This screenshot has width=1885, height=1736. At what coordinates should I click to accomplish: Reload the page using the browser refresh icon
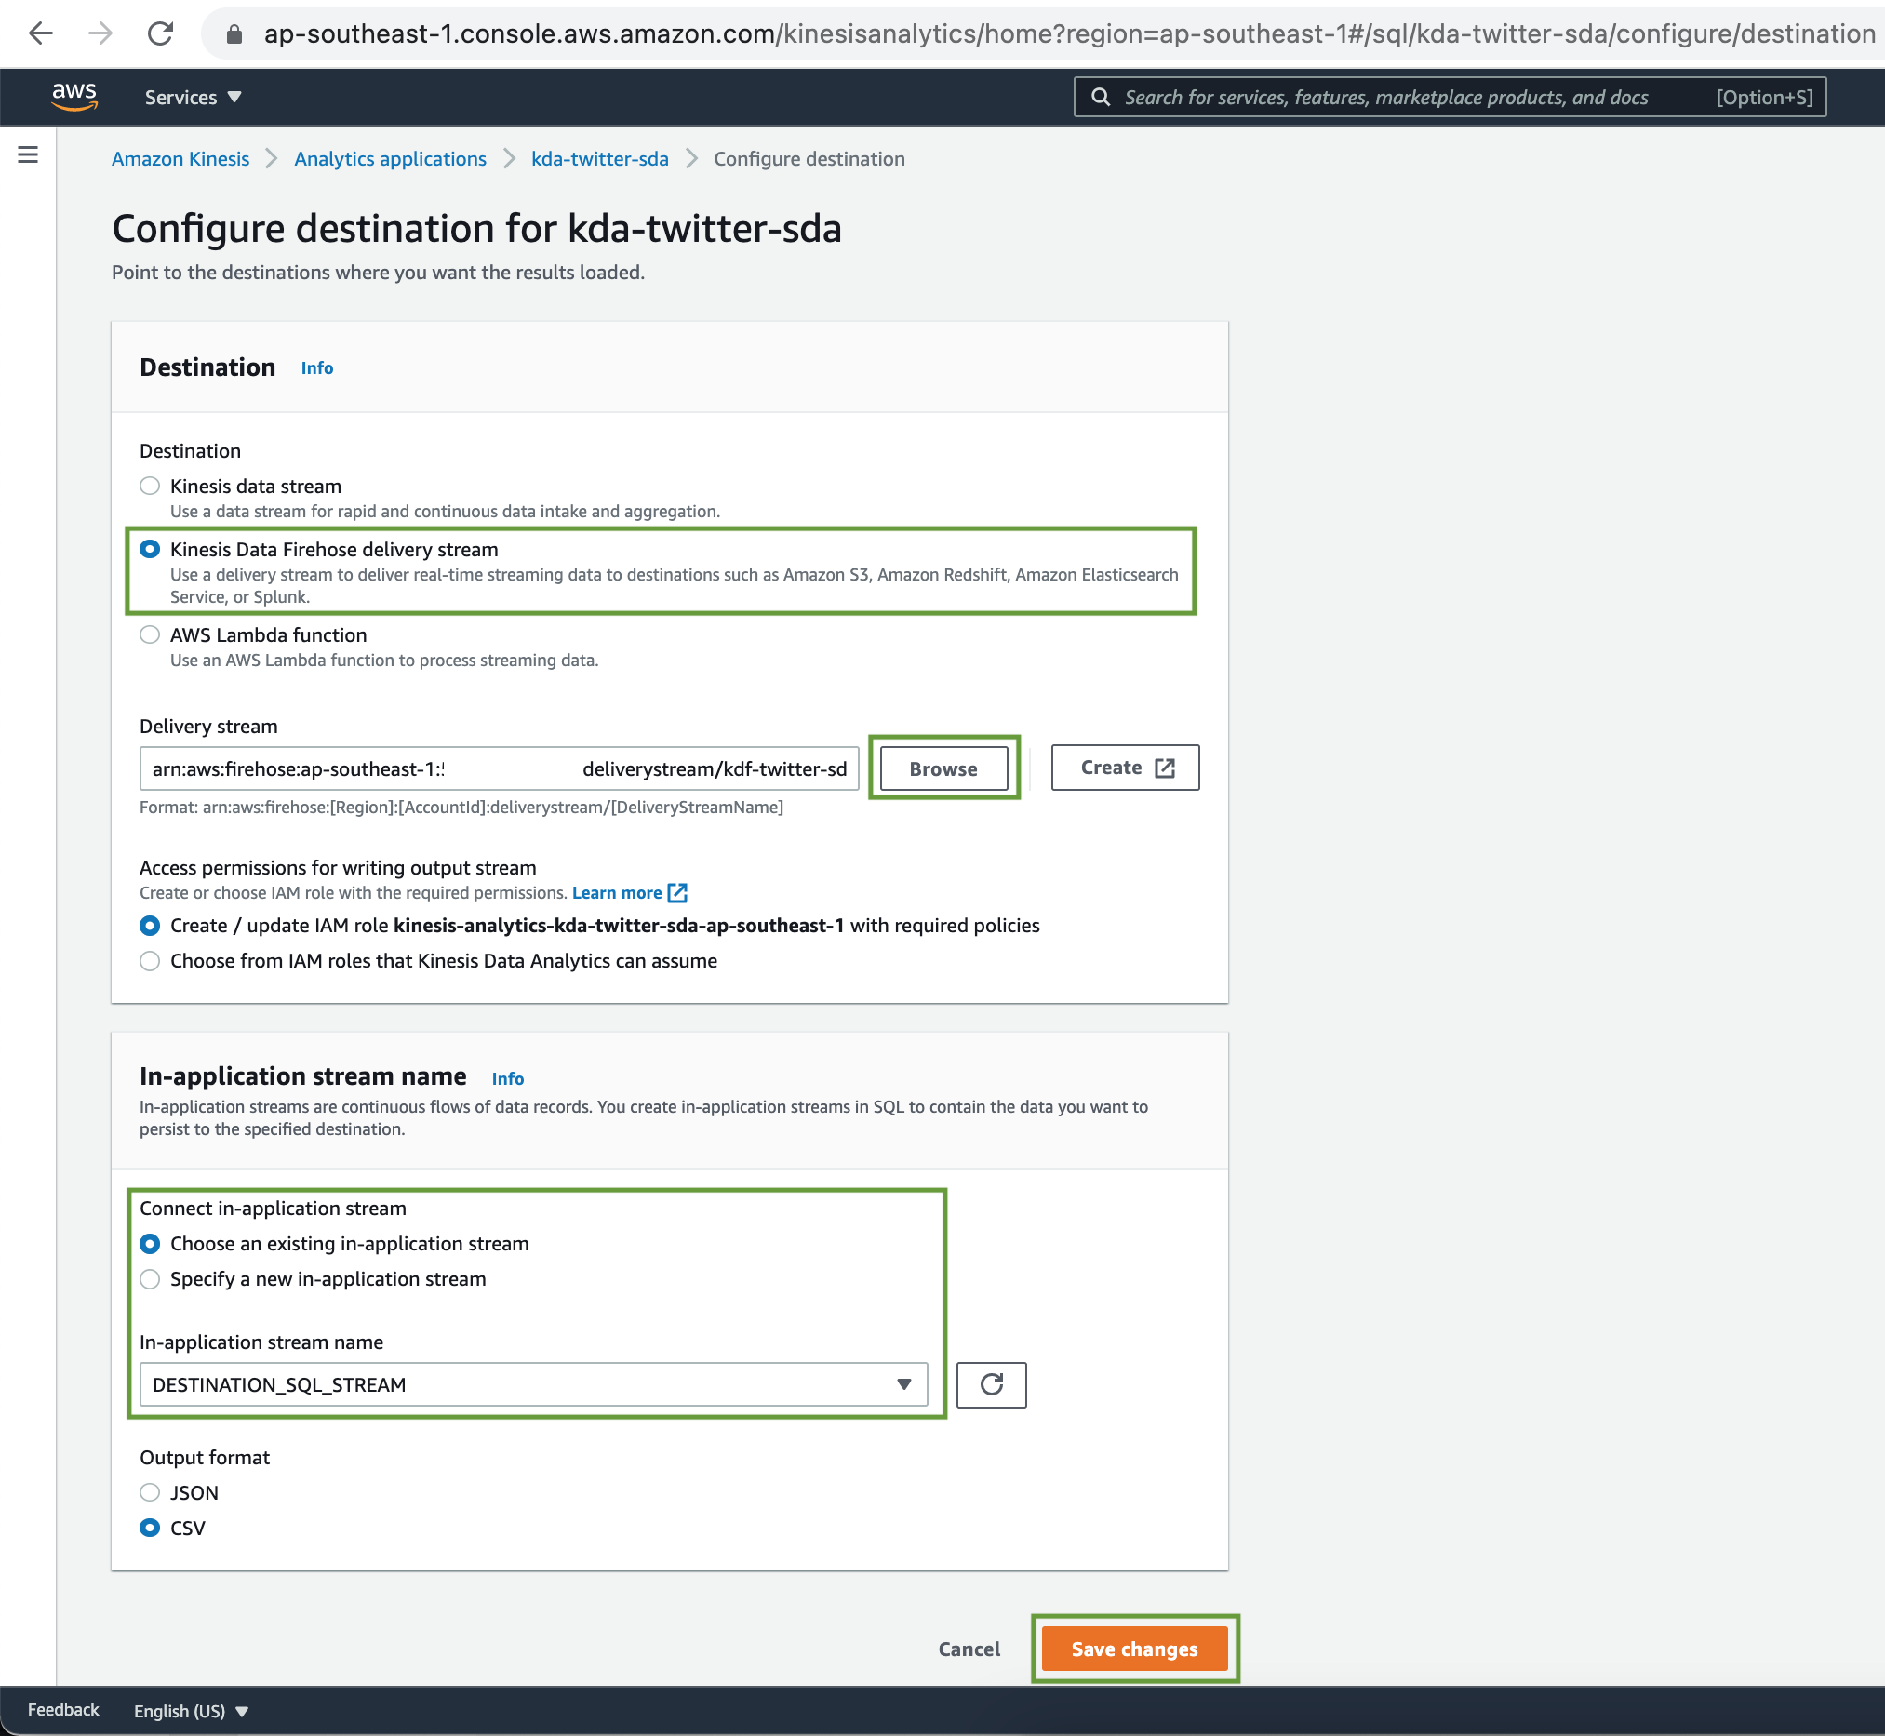(x=161, y=33)
